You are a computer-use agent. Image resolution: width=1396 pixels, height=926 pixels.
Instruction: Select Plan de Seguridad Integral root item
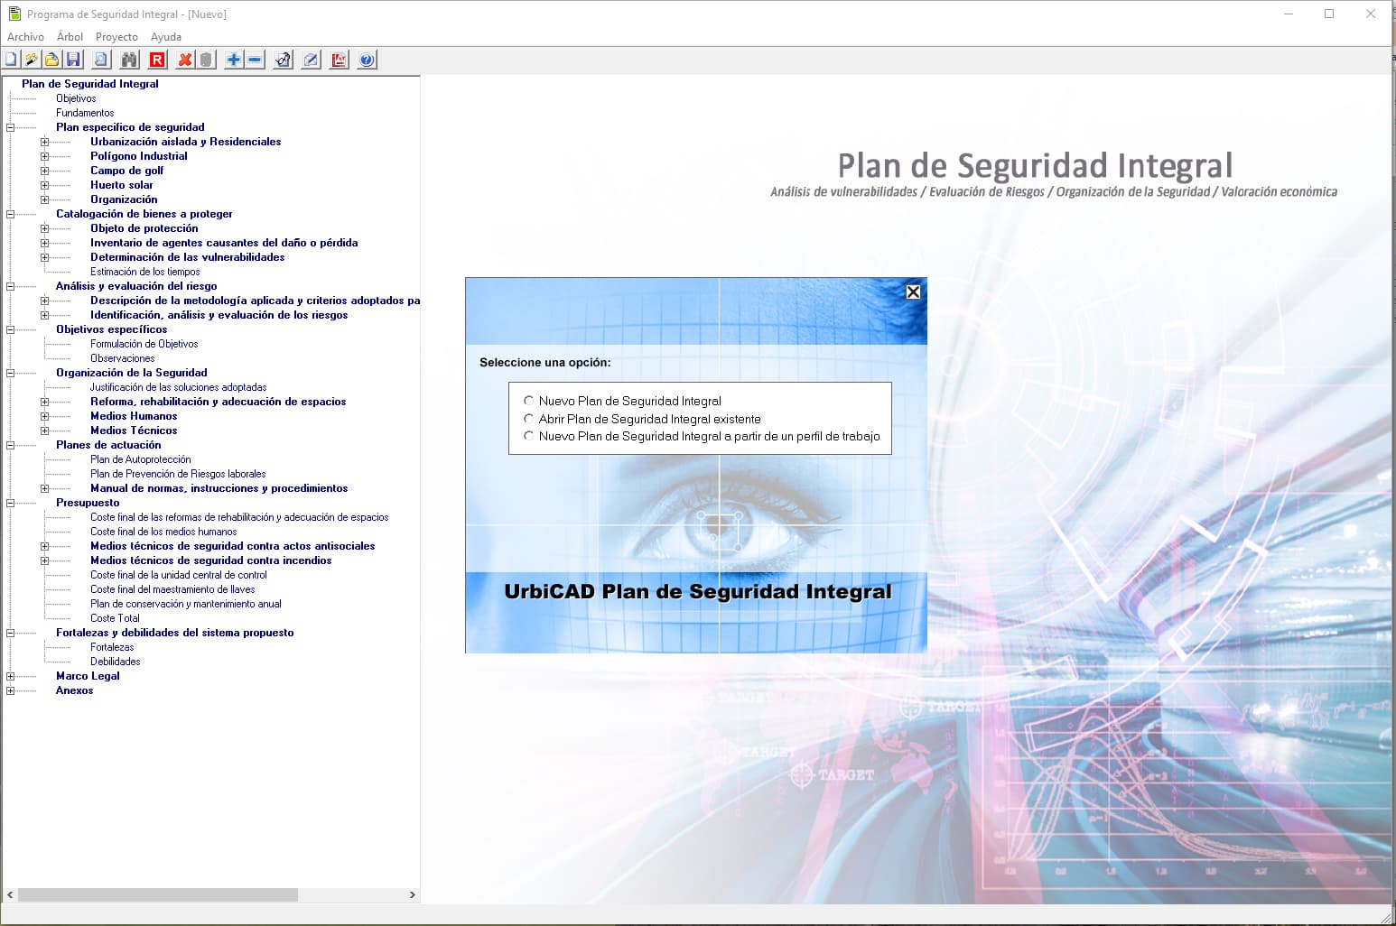coord(90,84)
